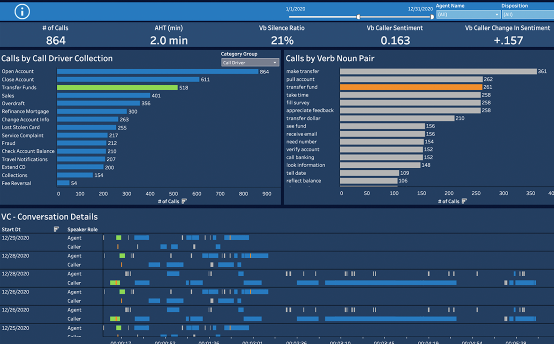The image size is (554, 344).
Task: Open the Agent Name filter dropdown
Action: (x=468, y=15)
